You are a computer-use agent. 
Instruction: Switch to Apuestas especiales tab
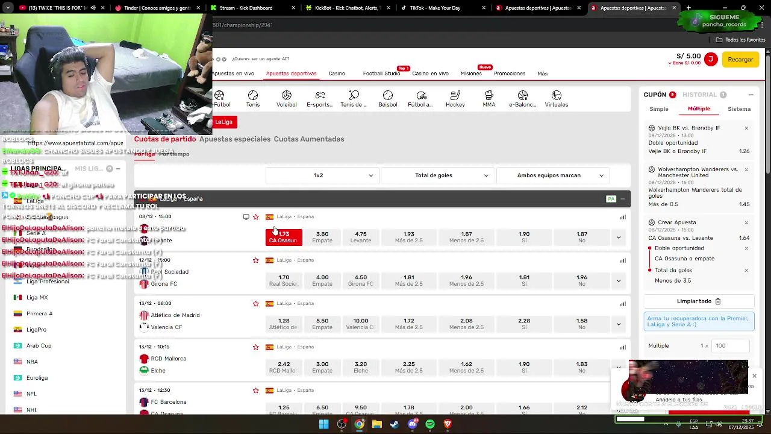[235, 139]
